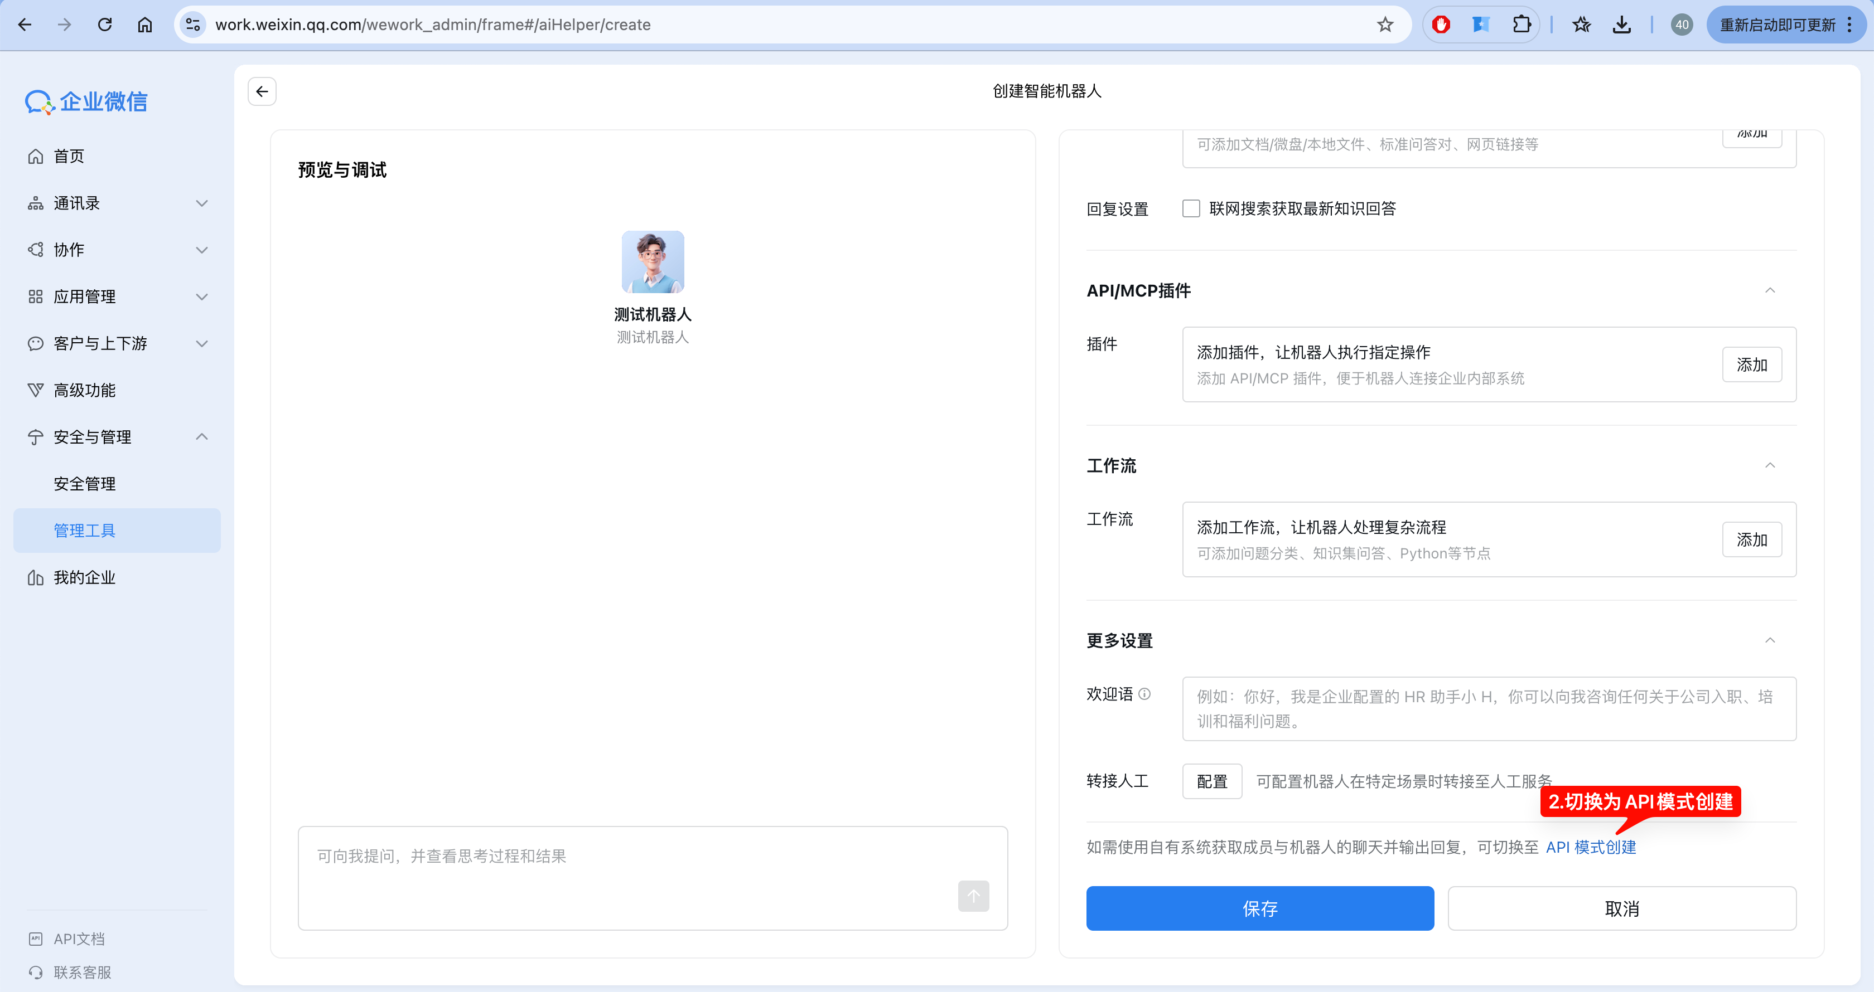1874x992 pixels.
Task: Click 添加 button for 插件
Action: coord(1752,365)
